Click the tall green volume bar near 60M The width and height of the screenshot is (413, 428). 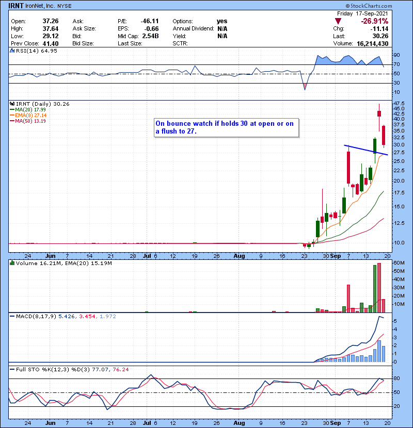coord(375,289)
